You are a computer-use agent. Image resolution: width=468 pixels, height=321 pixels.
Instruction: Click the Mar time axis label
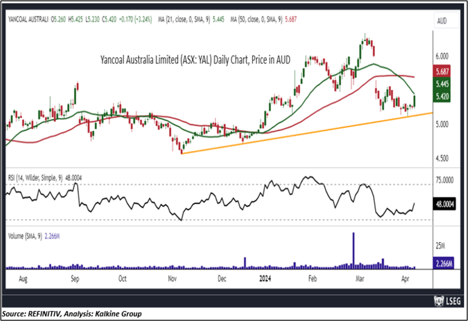(360, 278)
